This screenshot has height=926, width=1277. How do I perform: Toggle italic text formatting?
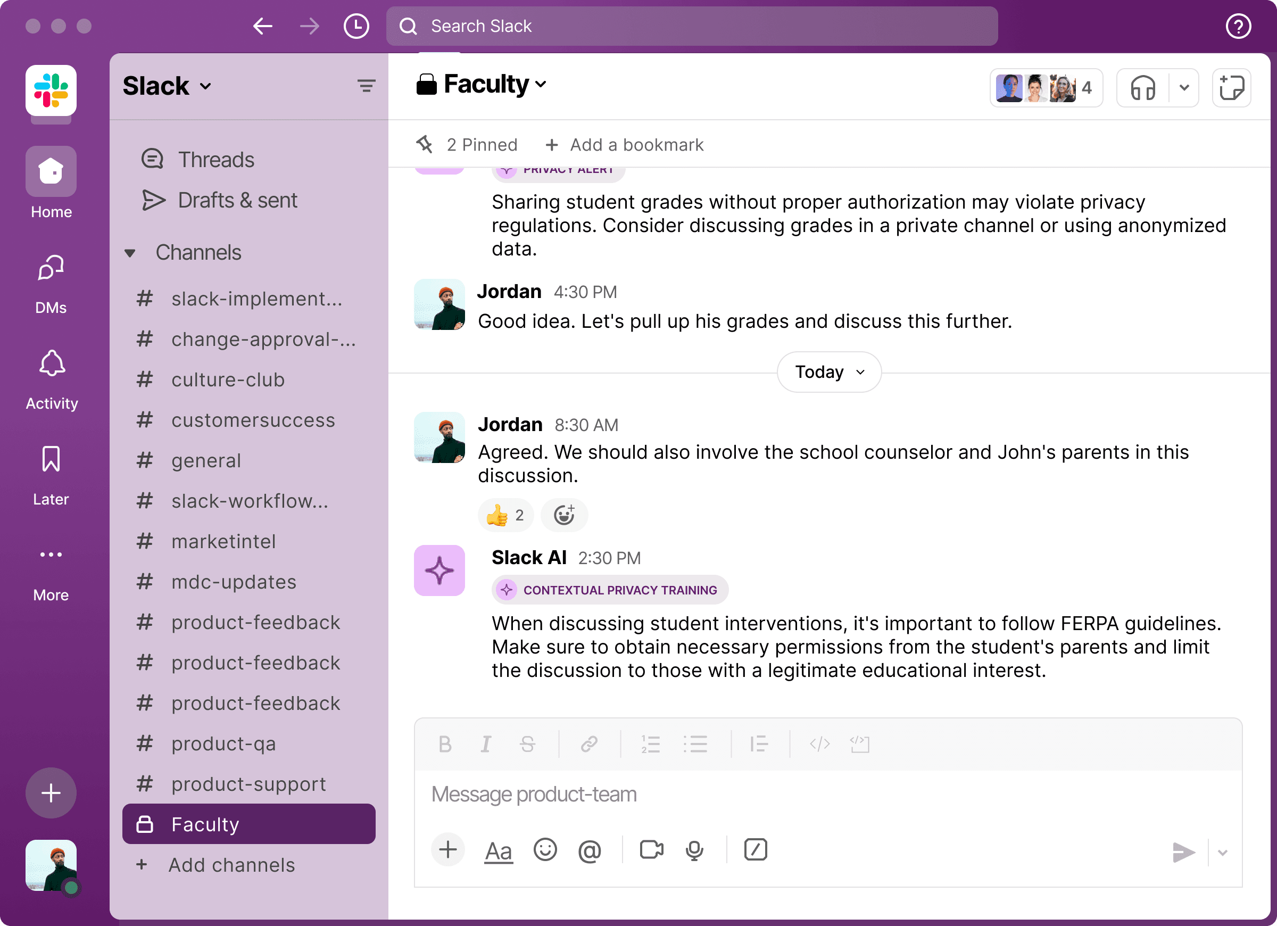click(485, 744)
